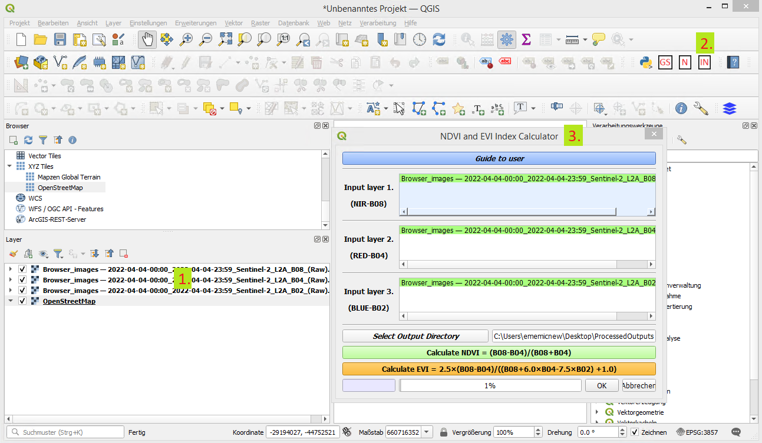The width and height of the screenshot is (762, 443).
Task: Click the GS plugin icon
Action: tap(665, 62)
